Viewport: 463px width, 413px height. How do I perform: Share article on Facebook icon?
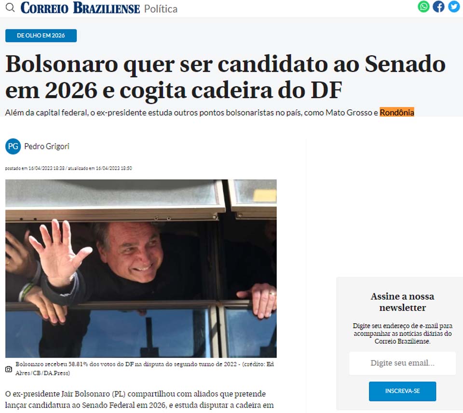pos(438,6)
